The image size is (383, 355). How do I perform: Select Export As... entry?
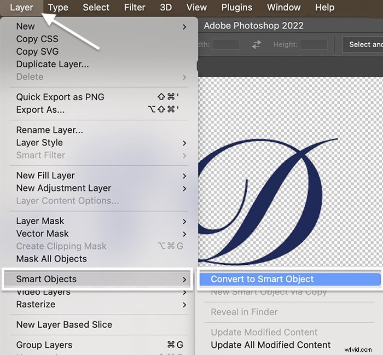(x=99, y=109)
